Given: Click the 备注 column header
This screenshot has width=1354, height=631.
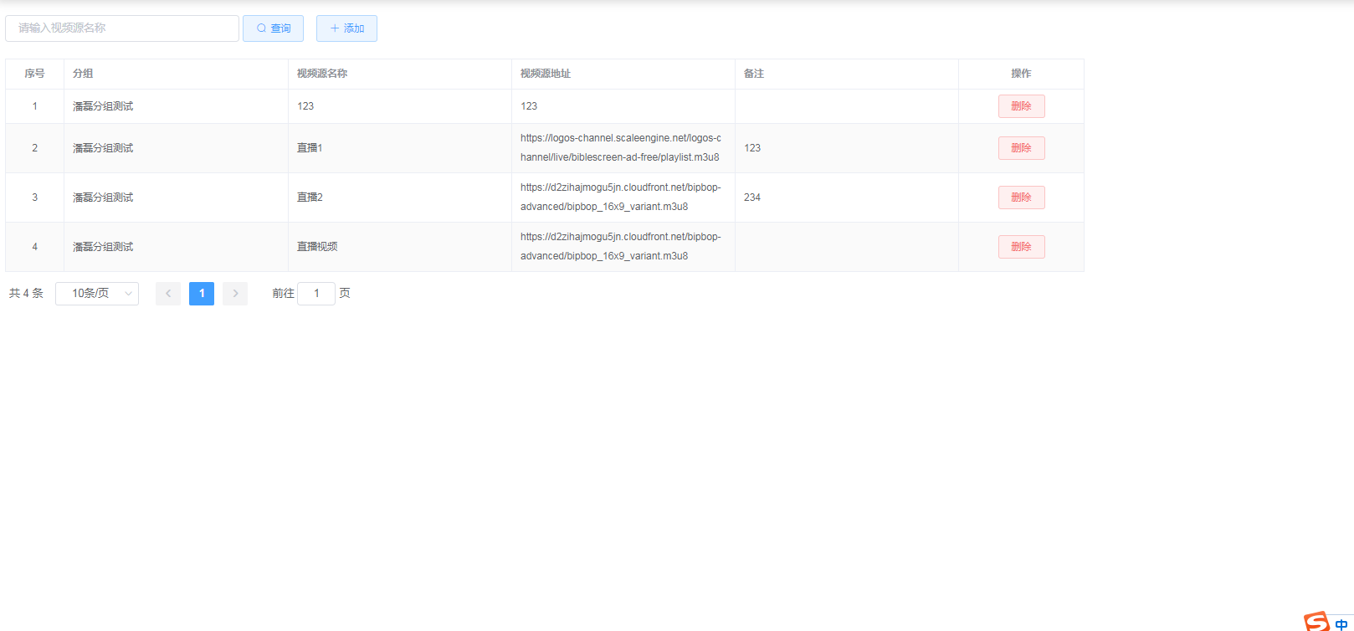Looking at the screenshot, I should 754,74.
